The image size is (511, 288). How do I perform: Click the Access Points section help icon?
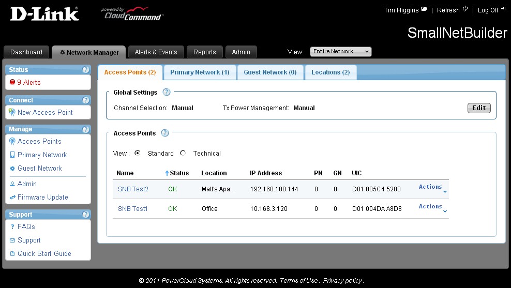165,133
